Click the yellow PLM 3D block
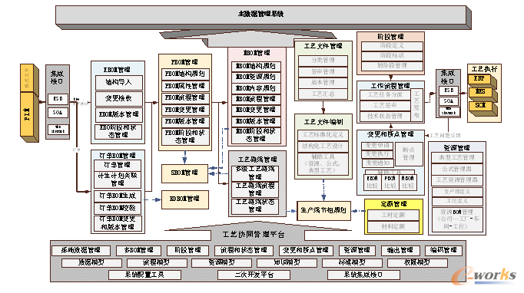 click(x=29, y=116)
